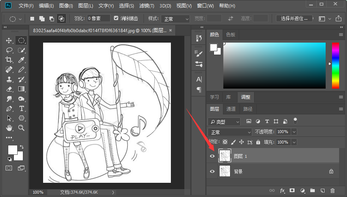Select the Horizontal Type tool
This screenshot has width=347, height=197.
point(21,108)
